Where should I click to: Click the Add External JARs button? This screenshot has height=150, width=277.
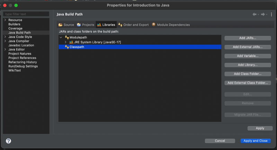247,47
